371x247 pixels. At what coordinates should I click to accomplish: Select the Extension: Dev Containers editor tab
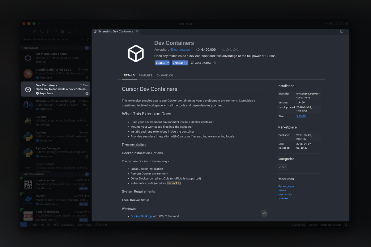tap(116, 31)
